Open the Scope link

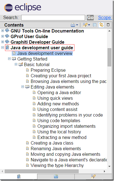click(x=105, y=18)
